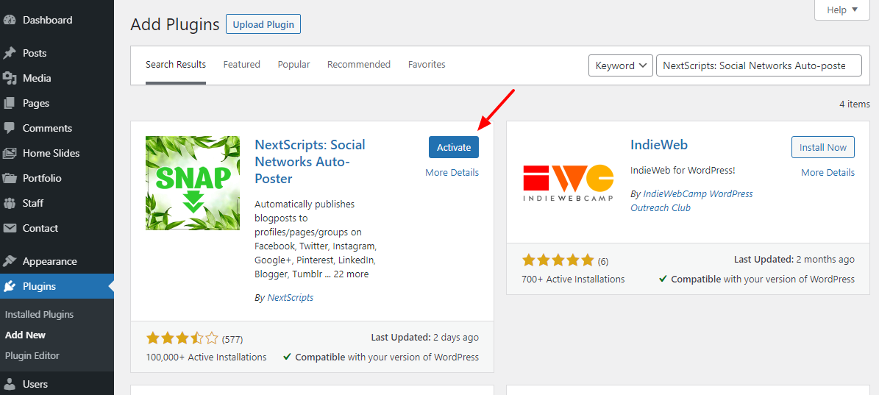
Task: Click the Appearance paintbrush icon
Action: click(10, 261)
